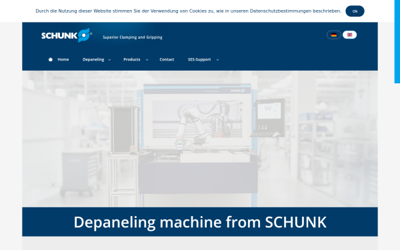Open the Home menu item
The width and height of the screenshot is (400, 250).
click(63, 59)
